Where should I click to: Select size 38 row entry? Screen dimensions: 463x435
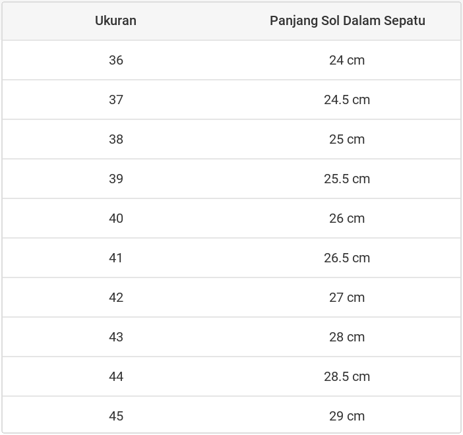coord(116,139)
